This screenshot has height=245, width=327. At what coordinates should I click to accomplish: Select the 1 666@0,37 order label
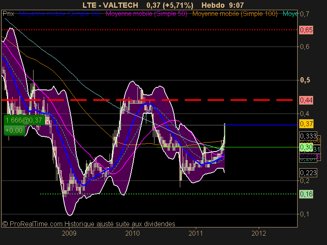(x=24, y=120)
